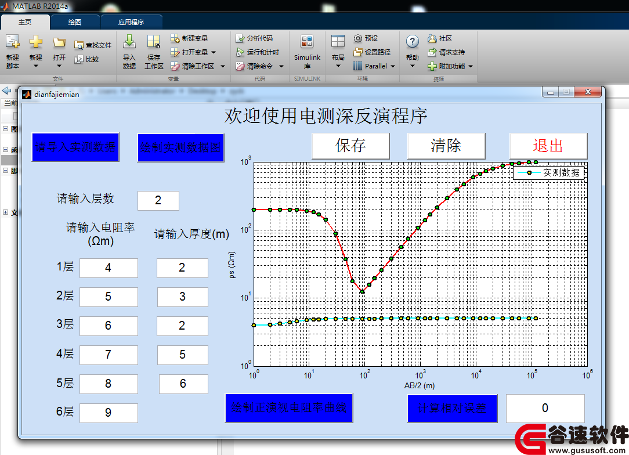Create a New Variable (新建变量)
The width and height of the screenshot is (629, 455).
(x=189, y=38)
